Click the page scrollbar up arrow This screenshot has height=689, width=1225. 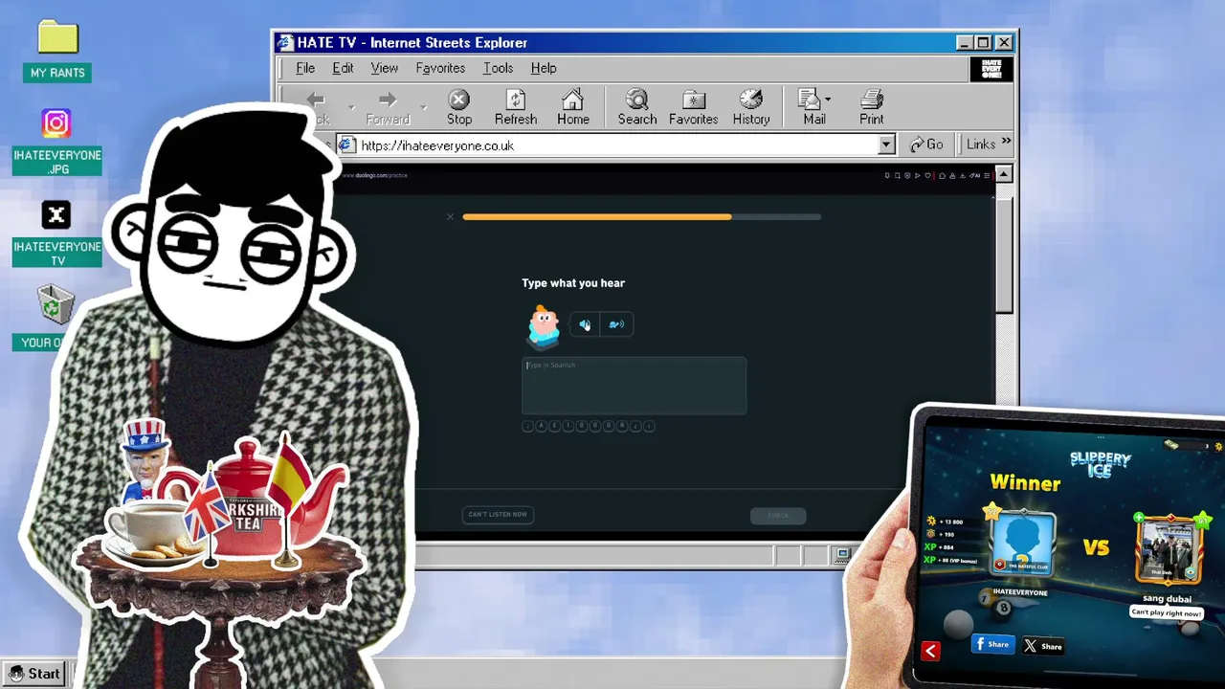pos(1003,174)
